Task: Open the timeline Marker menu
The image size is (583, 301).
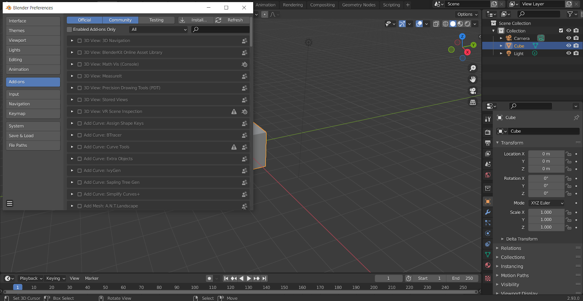Action: [x=92, y=278]
